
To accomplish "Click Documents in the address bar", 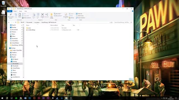I will pos(29,22).
